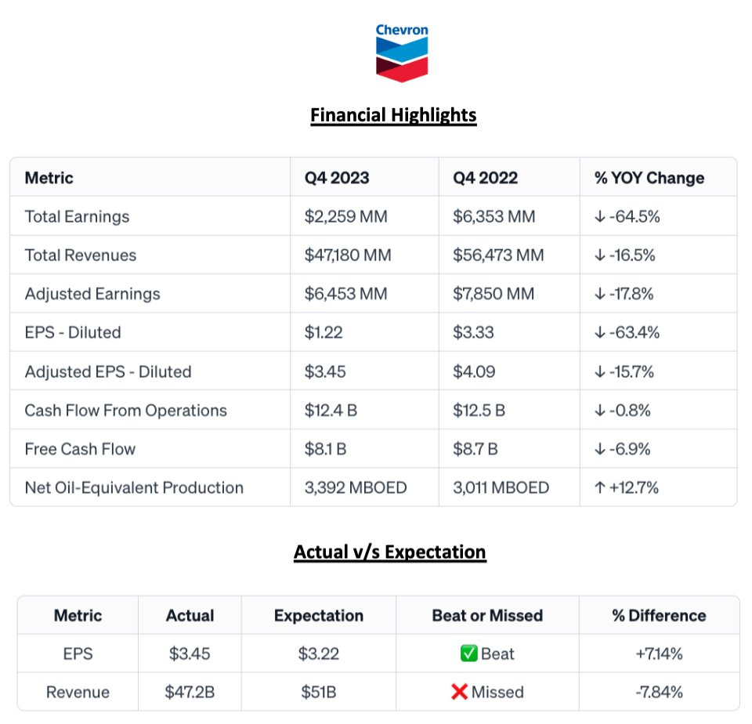752x724 pixels.
Task: Click the down arrow in Free Cash Flow row
Action: pos(599,449)
